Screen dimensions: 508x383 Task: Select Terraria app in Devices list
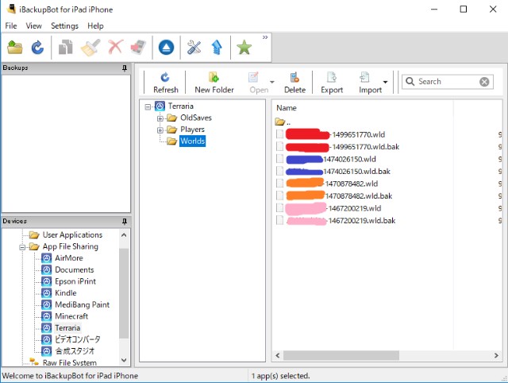click(67, 328)
